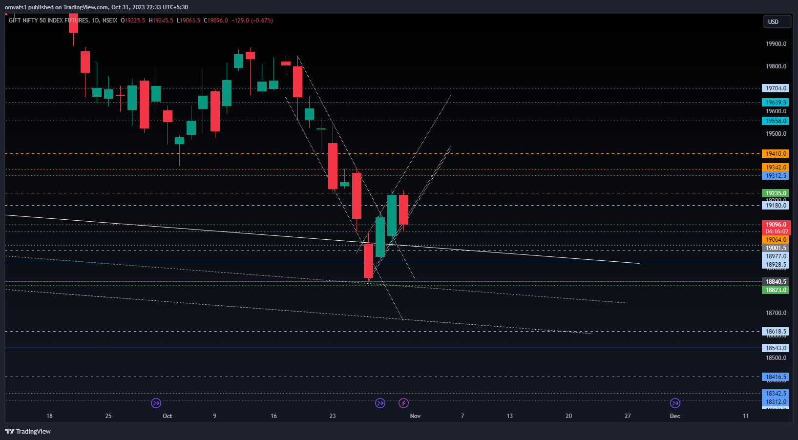This screenshot has width=798, height=440.
Task: Click the lightning bolt event icon
Action: point(403,403)
